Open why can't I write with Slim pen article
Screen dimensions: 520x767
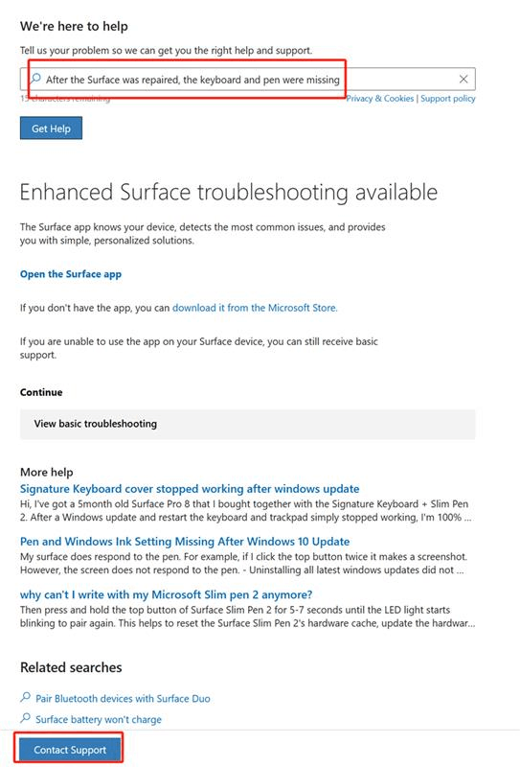[x=167, y=594]
